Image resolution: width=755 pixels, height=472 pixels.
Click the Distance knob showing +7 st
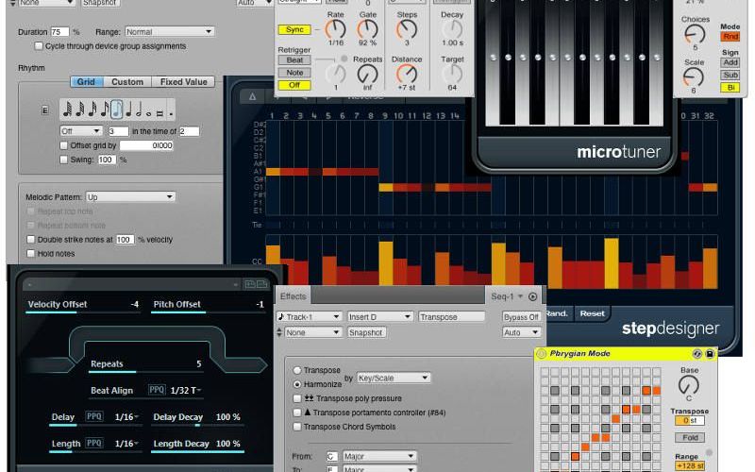point(407,74)
